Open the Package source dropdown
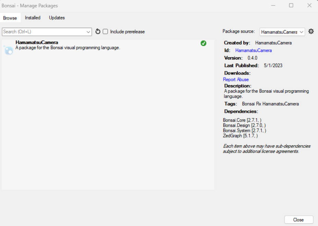The height and width of the screenshot is (226, 318). click(x=282, y=32)
